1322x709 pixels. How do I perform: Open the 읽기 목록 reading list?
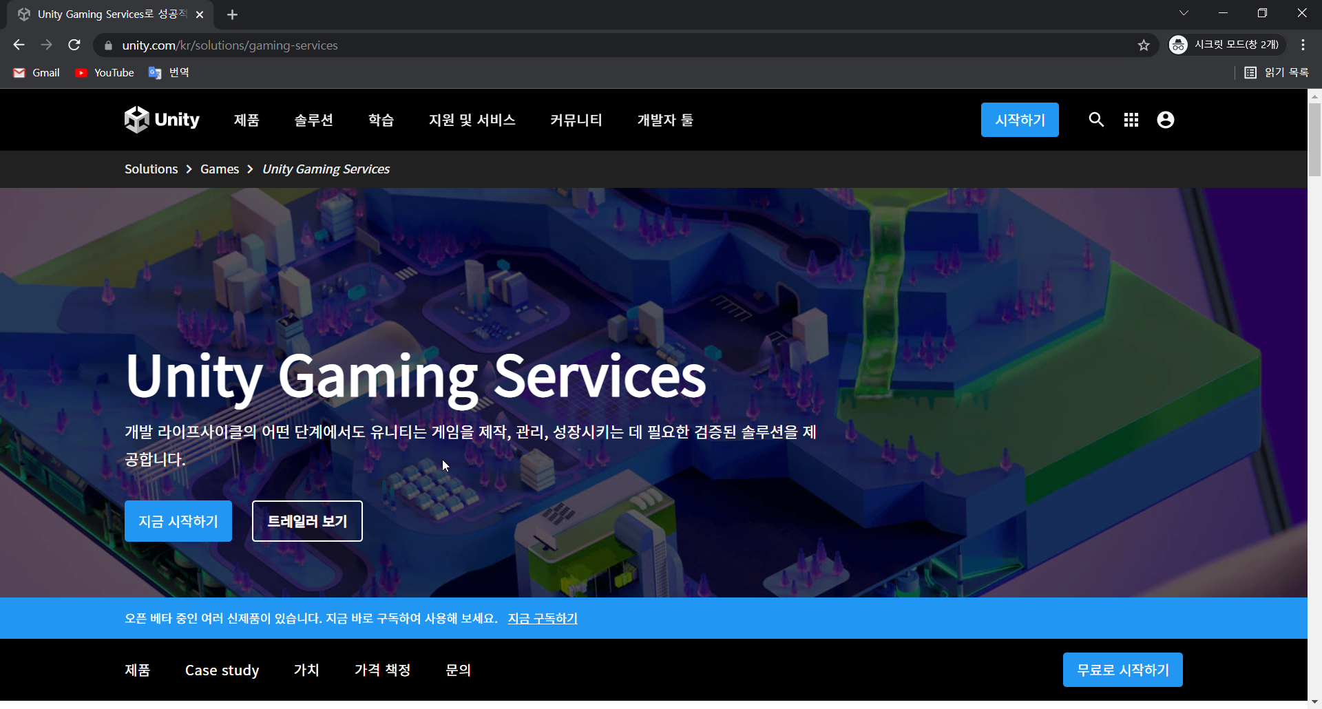tap(1277, 72)
